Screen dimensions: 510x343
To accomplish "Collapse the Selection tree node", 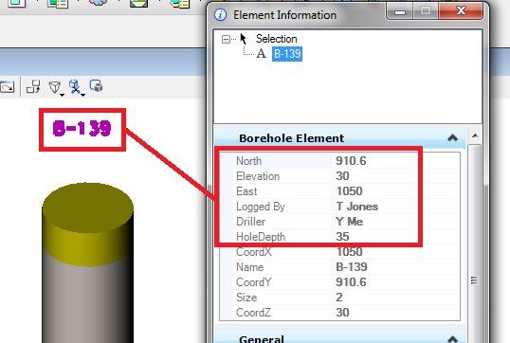I will click(226, 40).
